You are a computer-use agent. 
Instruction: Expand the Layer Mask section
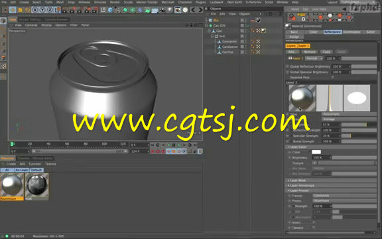pyautogui.click(x=330, y=181)
